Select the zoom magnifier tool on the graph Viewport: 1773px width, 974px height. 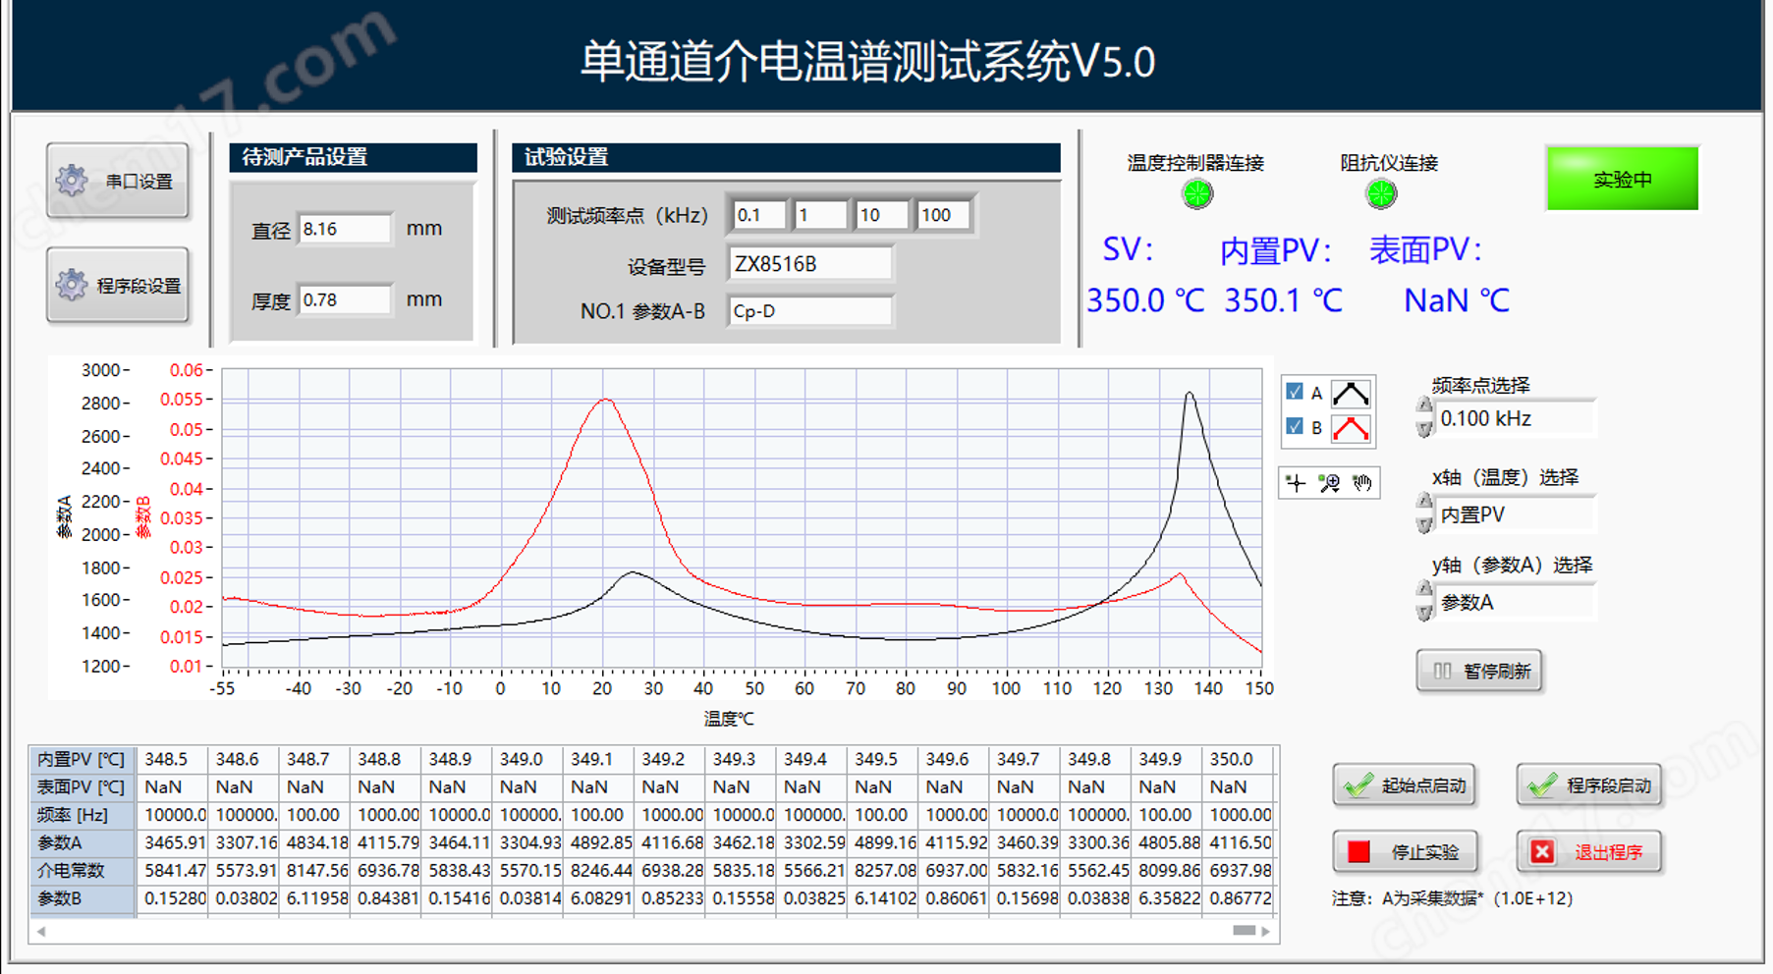(1329, 483)
